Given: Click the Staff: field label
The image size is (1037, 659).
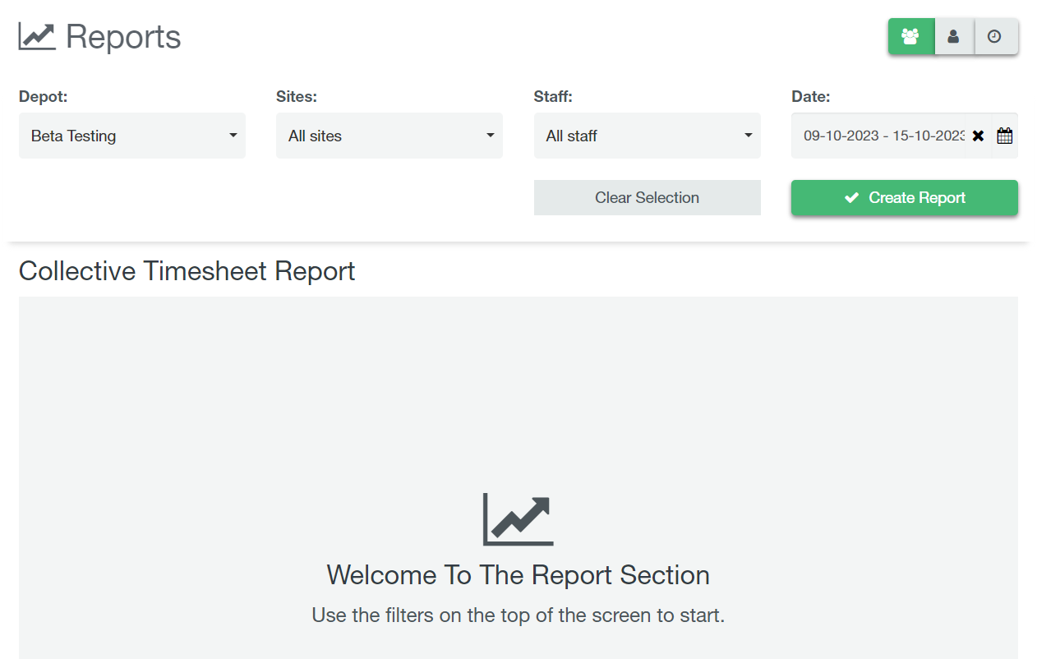Looking at the screenshot, I should click(x=553, y=97).
